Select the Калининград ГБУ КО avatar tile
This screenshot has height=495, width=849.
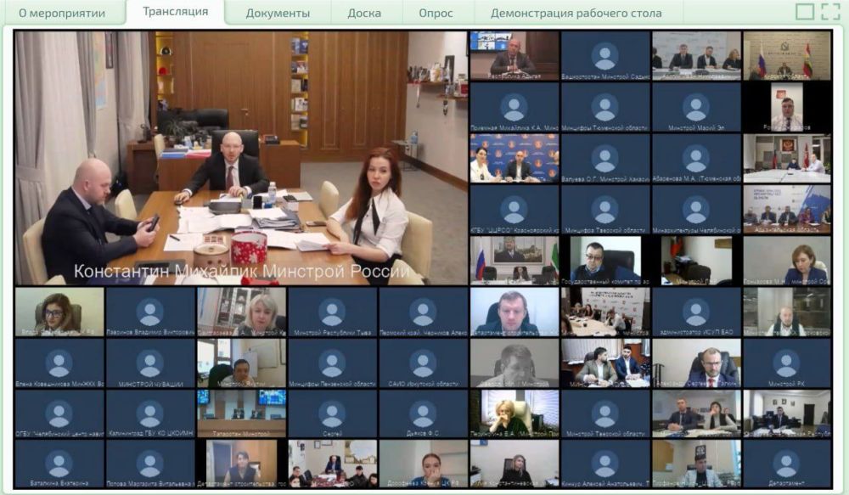click(x=150, y=413)
